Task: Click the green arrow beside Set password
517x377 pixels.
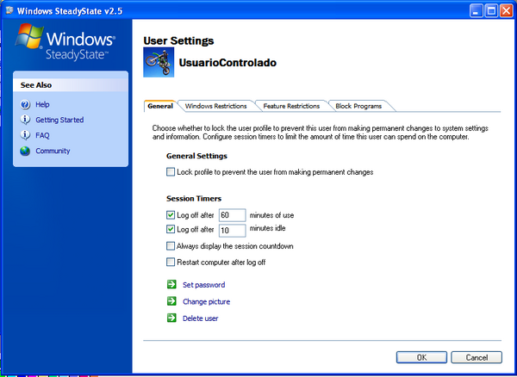Action: (171, 285)
